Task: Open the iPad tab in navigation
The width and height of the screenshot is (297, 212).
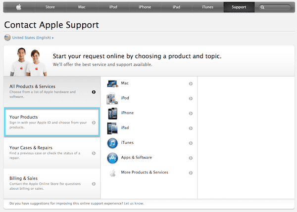Action: pos(176,7)
